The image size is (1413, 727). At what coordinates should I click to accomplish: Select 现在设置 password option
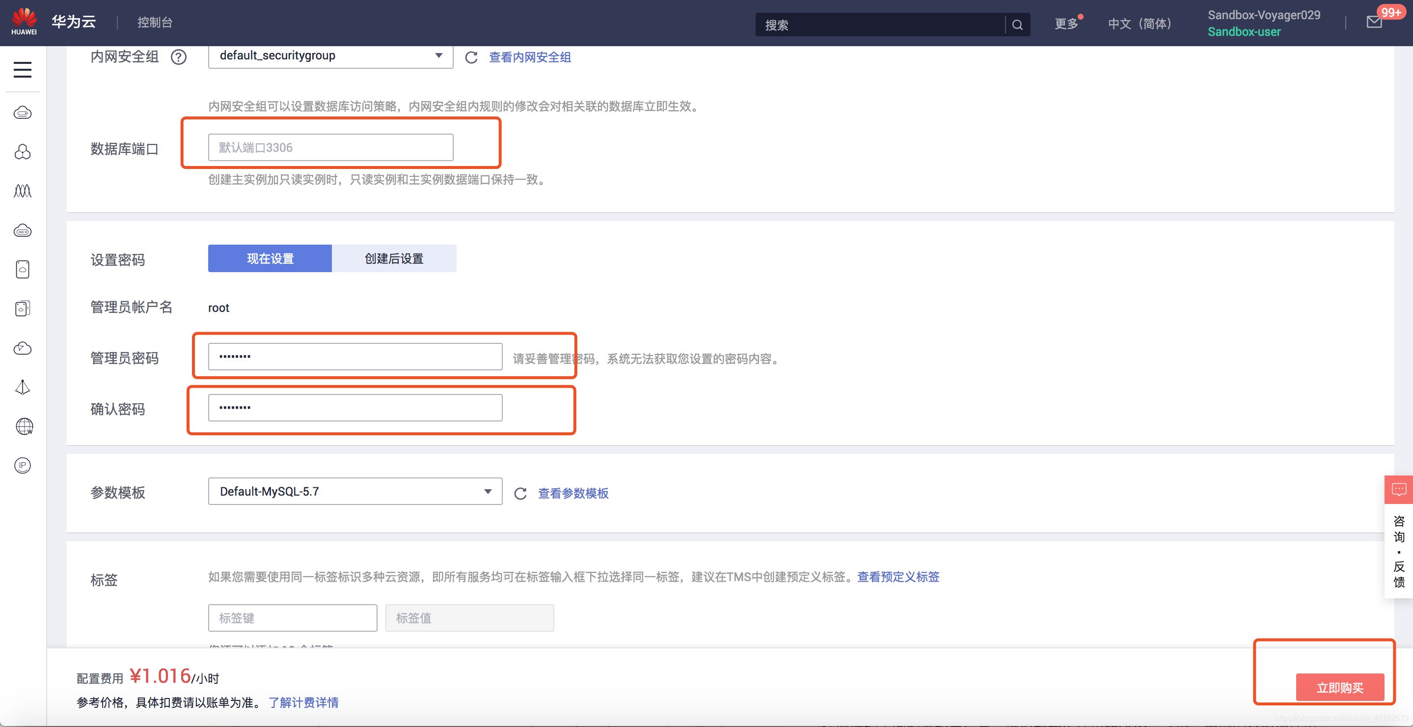270,258
